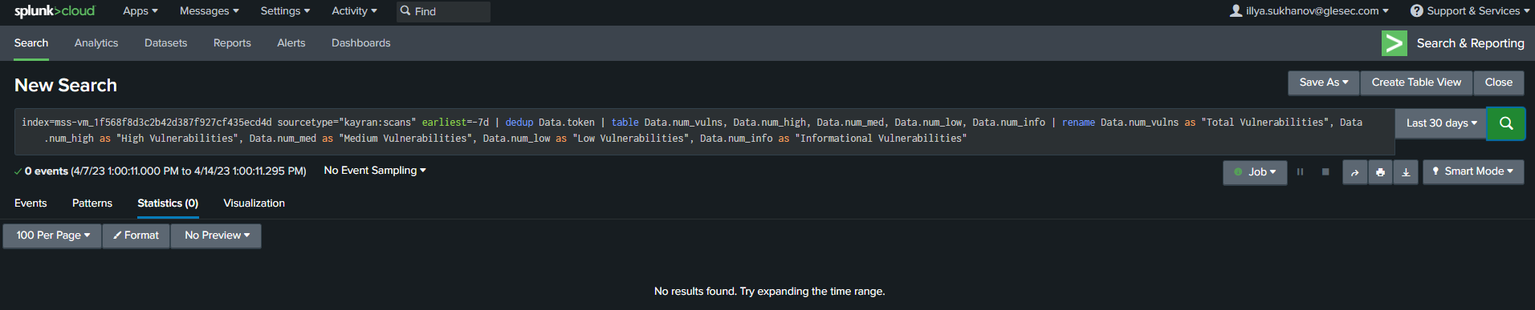Click the Search & Reporting app icon

coord(1394,43)
